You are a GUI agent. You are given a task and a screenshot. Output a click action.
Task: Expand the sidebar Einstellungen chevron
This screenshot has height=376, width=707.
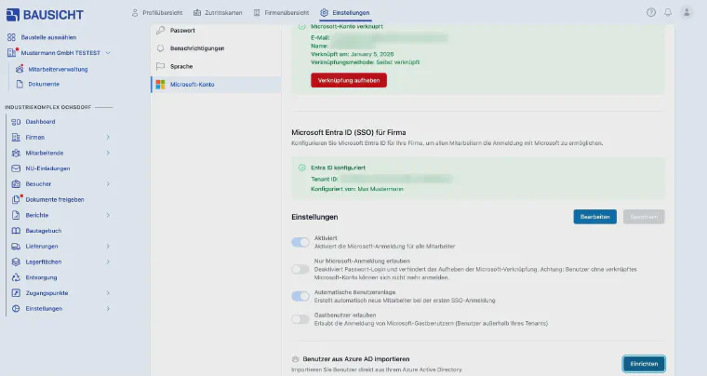(108, 308)
